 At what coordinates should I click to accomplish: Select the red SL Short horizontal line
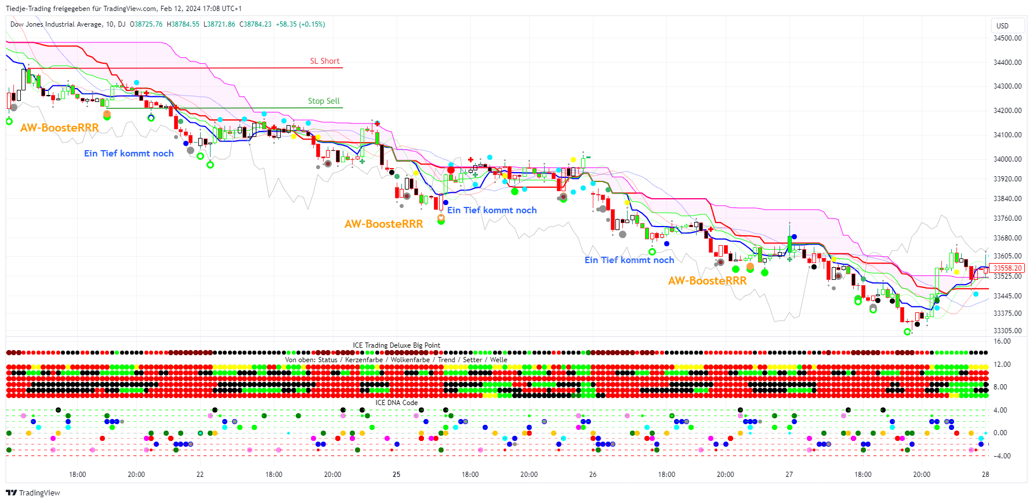pyautogui.click(x=186, y=68)
